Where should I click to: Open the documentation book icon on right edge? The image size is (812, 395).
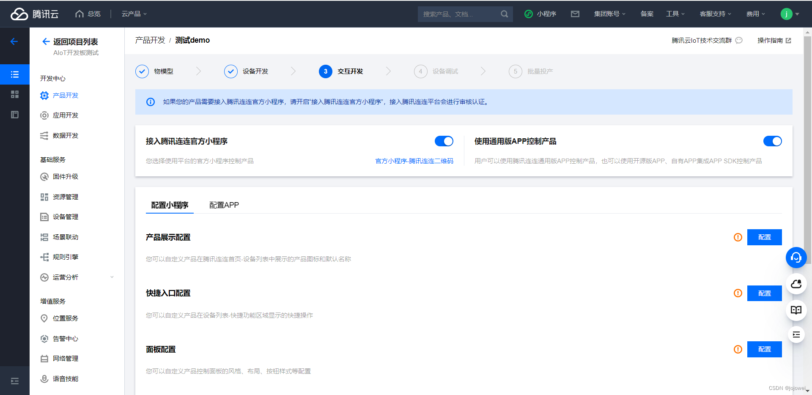[796, 310]
